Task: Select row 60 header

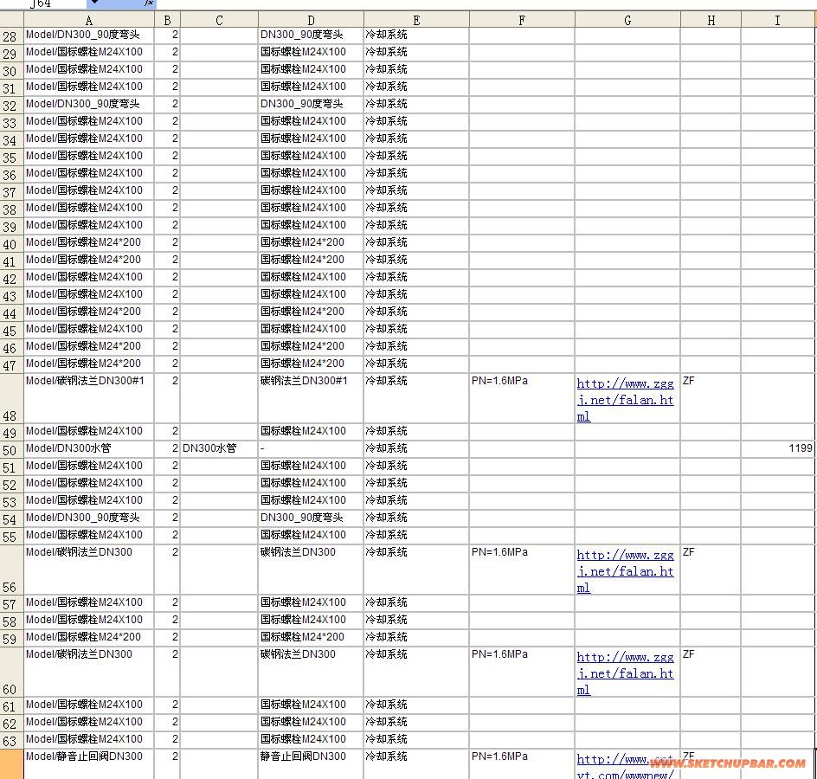Action: coord(11,672)
